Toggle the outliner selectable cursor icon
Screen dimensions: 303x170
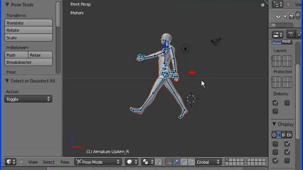[x=285, y=17]
